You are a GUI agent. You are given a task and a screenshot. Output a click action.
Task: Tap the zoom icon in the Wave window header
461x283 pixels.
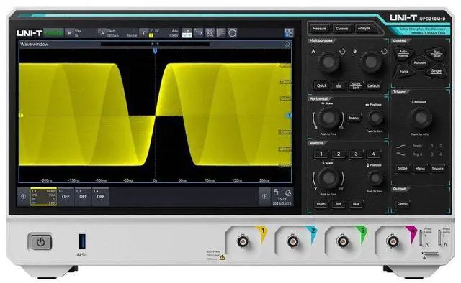287,45
